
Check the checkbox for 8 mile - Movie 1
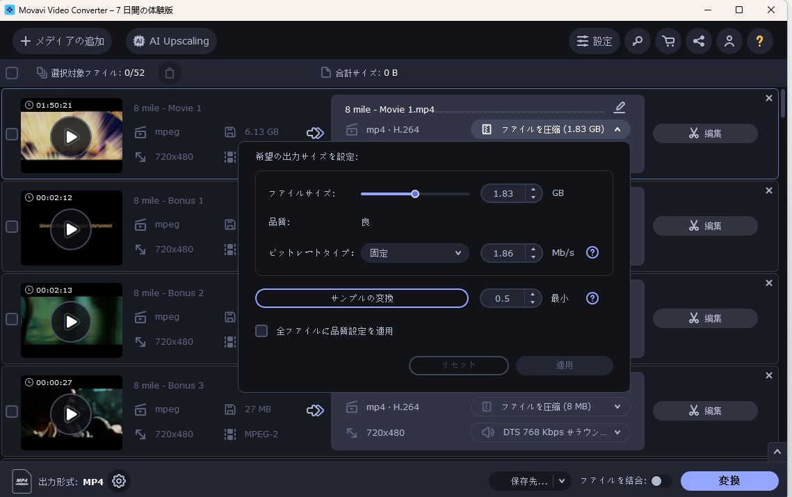(12, 134)
